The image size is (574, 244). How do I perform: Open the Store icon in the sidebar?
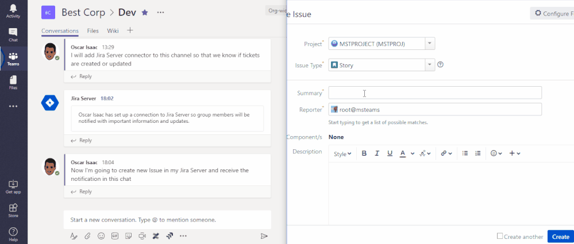click(x=13, y=211)
